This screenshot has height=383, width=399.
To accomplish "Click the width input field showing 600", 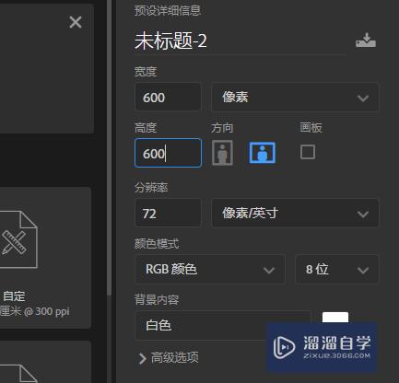I will [168, 97].
